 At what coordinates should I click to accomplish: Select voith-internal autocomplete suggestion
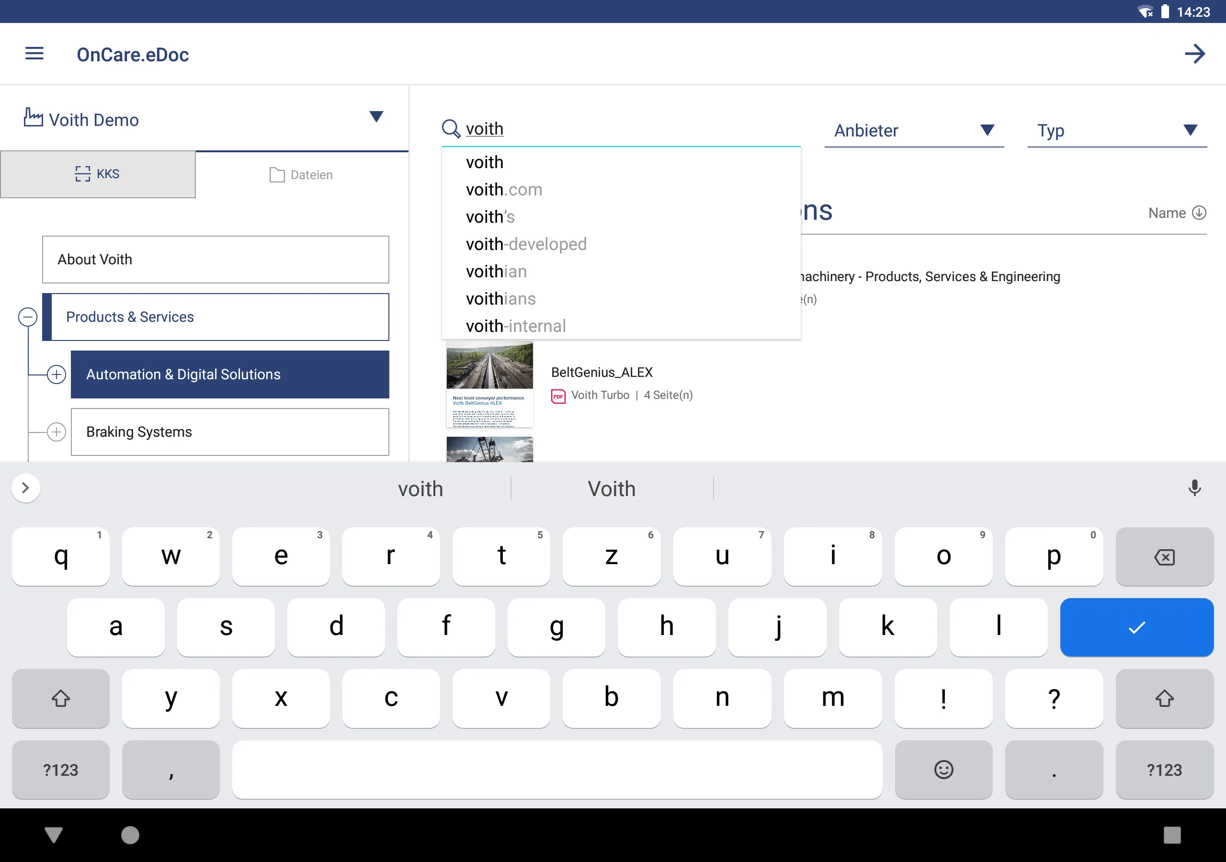click(516, 326)
